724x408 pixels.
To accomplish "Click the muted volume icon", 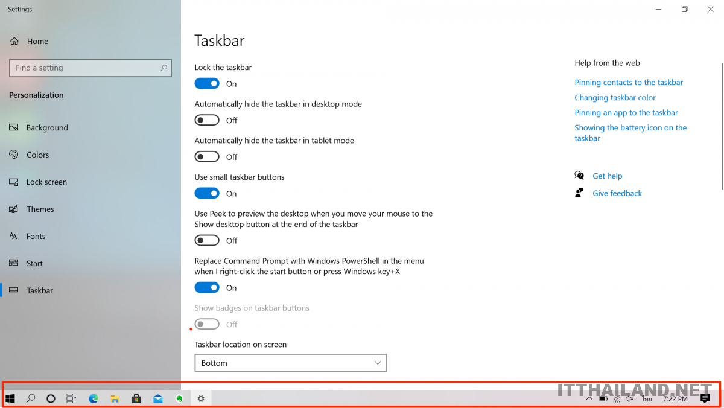I will (630, 398).
